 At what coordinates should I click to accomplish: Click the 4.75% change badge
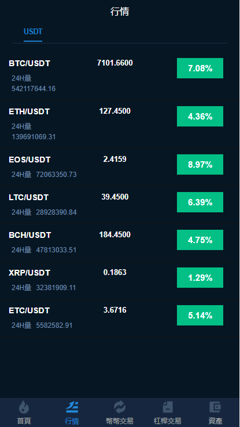tap(200, 240)
